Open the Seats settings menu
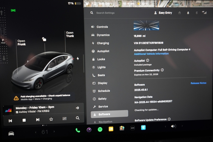This screenshot has width=213, height=142. click(x=99, y=75)
